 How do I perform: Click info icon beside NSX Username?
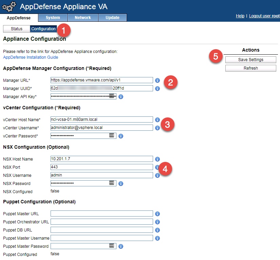(157, 175)
